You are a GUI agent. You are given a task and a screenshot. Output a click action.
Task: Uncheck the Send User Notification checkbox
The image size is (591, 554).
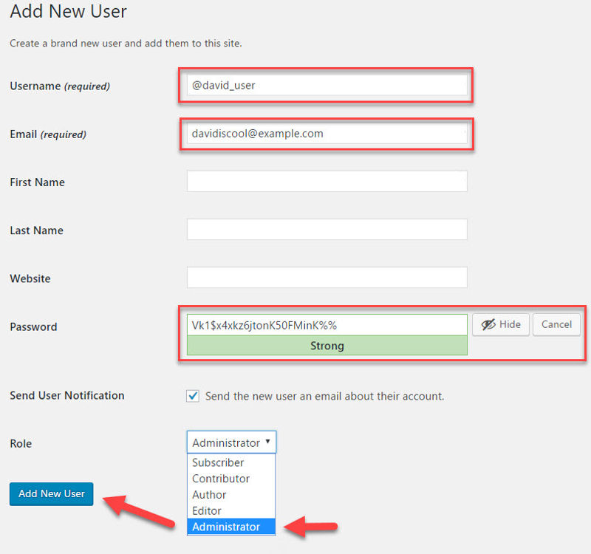click(x=192, y=396)
